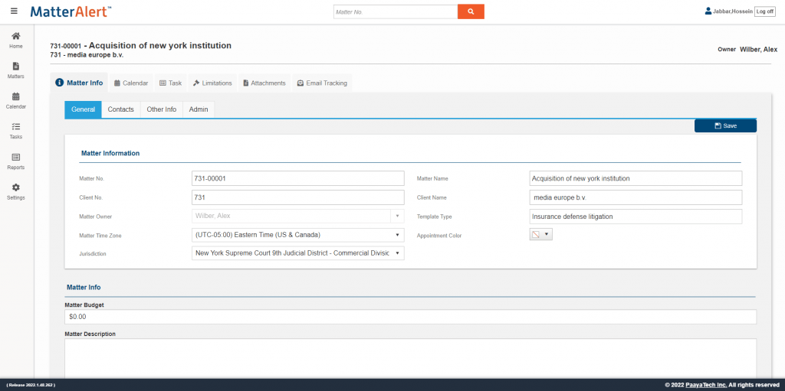Viewport: 785px width, 391px height.
Task: Click the Appointment Color swatch
Action: point(536,234)
